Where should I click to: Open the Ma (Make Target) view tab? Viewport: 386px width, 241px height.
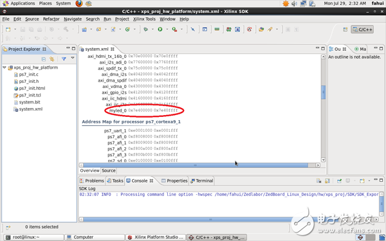click(x=360, y=49)
